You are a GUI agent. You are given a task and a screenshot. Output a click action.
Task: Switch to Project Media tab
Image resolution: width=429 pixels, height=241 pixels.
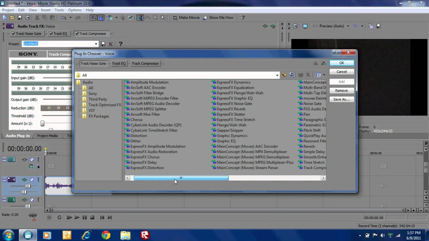[47, 136]
